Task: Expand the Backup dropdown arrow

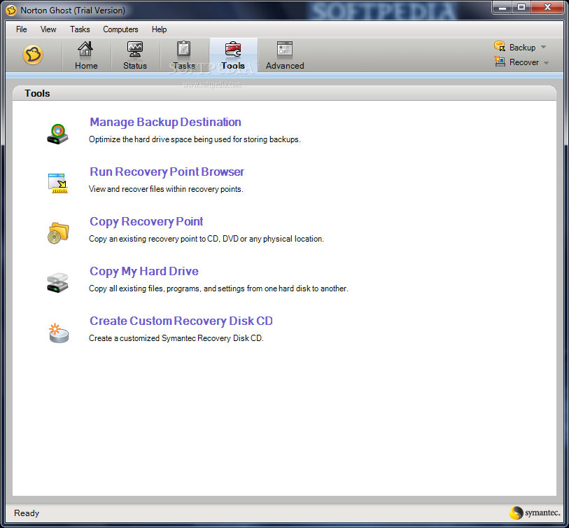Action: (x=543, y=47)
